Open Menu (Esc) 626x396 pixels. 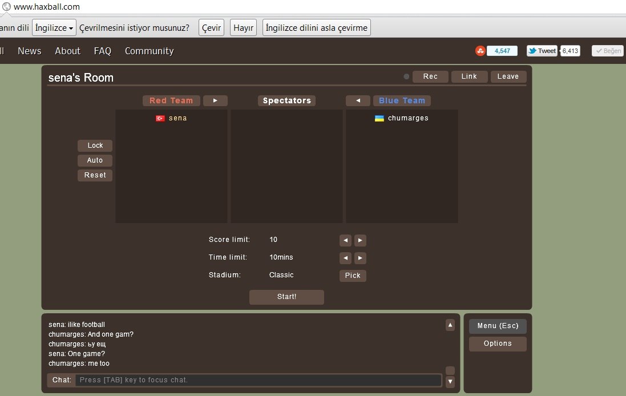498,326
